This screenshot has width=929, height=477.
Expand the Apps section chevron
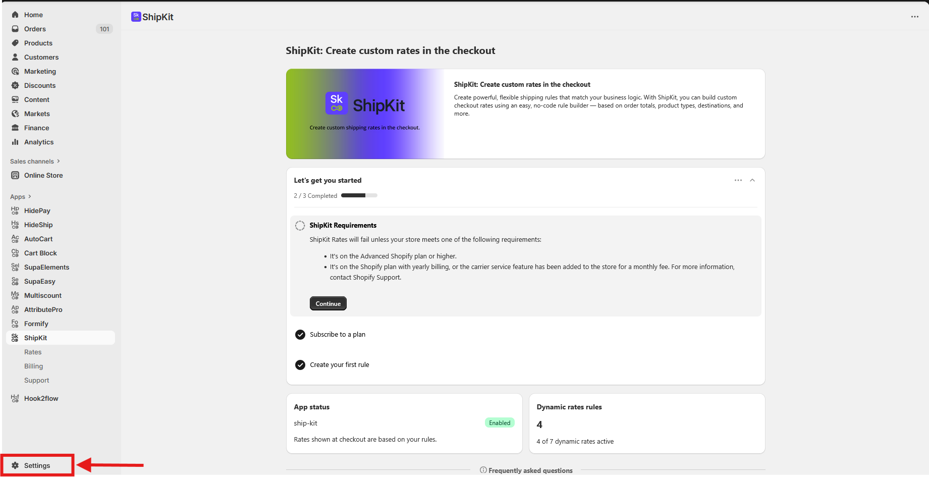click(x=30, y=196)
